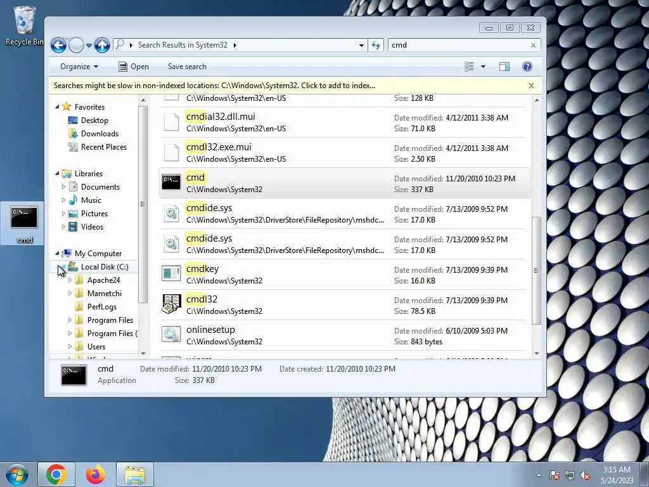This screenshot has height=487, width=649.
Task: Click the search magnifier icon in address bar
Action: (x=120, y=44)
